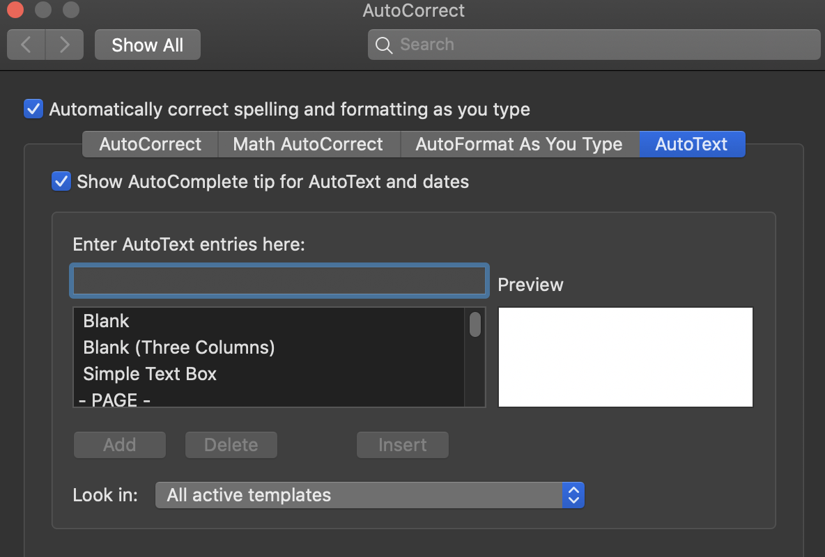Image resolution: width=825 pixels, height=557 pixels.
Task: Click the AutoText entries text field
Action: tap(279, 281)
